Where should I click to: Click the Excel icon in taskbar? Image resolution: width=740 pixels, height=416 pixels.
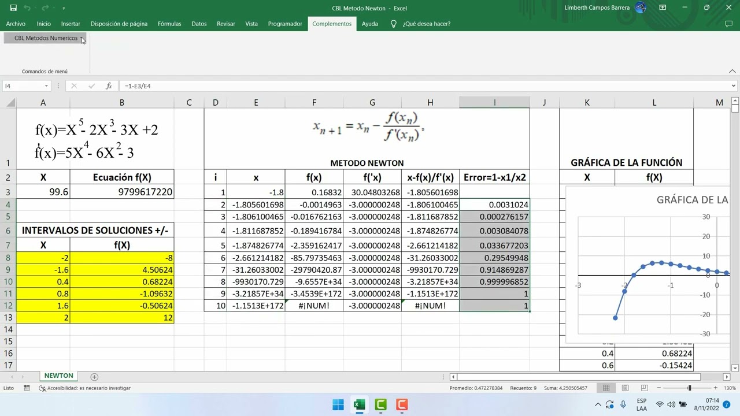359,404
